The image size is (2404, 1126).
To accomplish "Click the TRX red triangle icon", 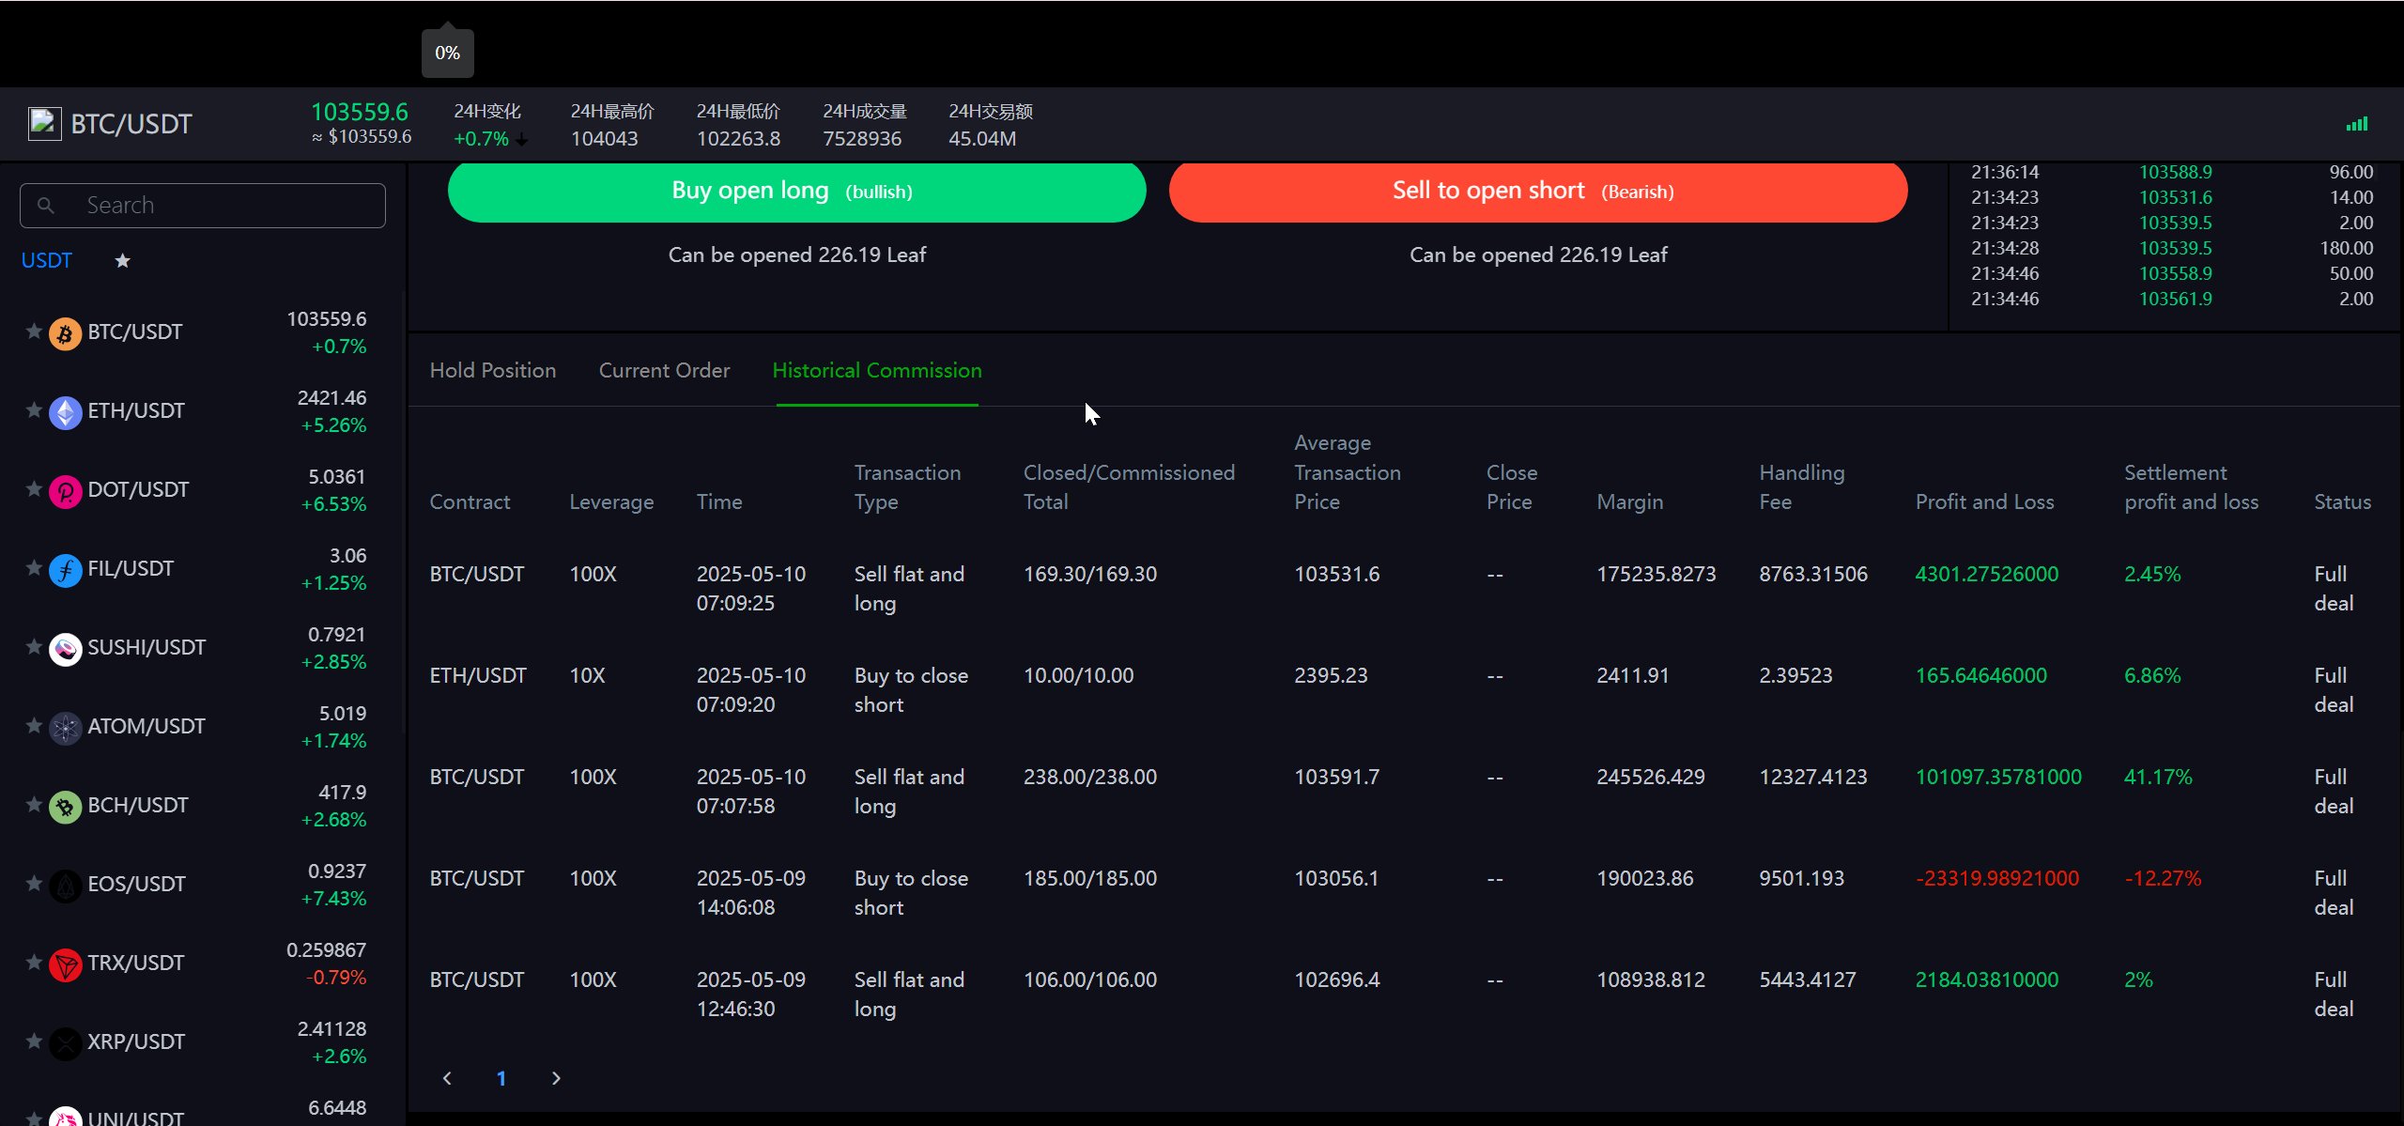I will click(x=65, y=964).
